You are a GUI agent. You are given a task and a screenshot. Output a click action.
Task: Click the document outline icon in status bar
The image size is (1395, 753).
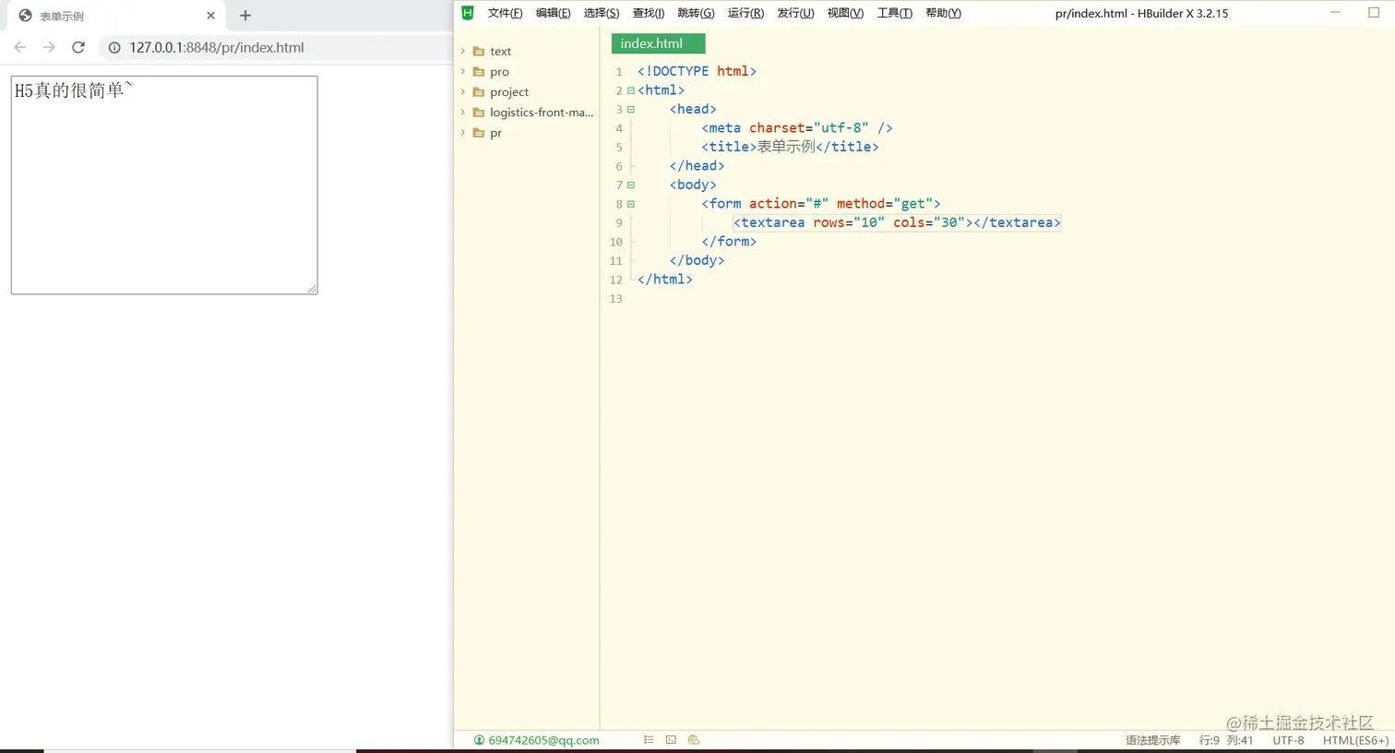pos(649,740)
